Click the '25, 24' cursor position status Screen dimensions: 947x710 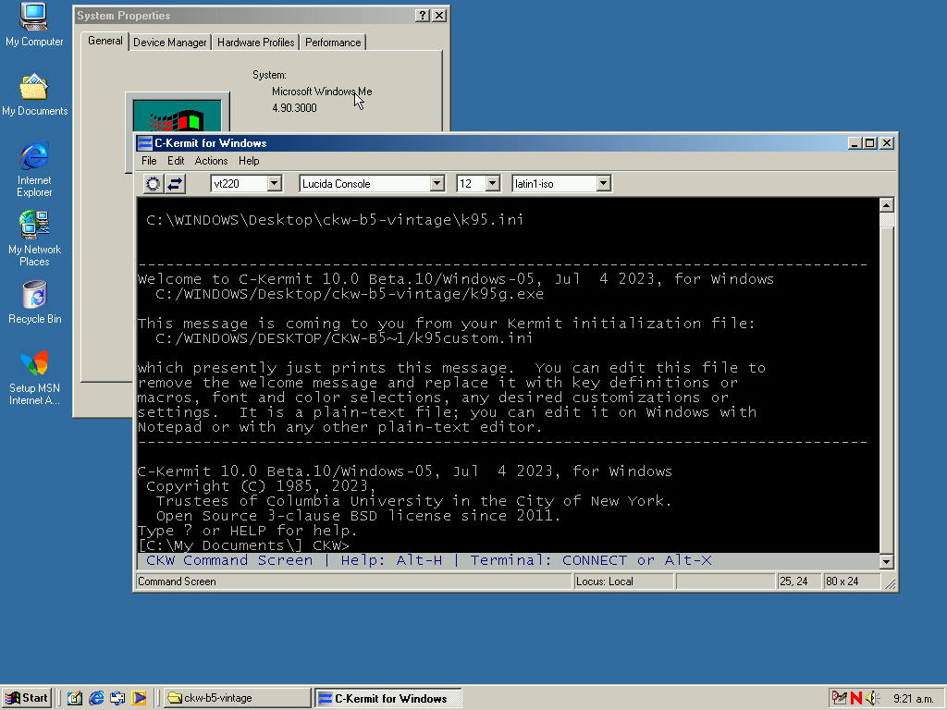(793, 581)
